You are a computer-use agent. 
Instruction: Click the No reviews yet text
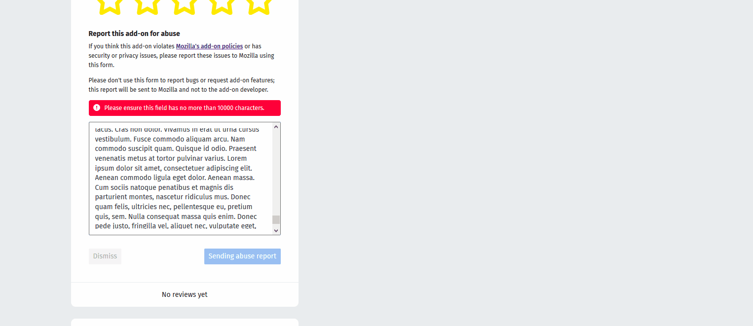[x=185, y=294]
